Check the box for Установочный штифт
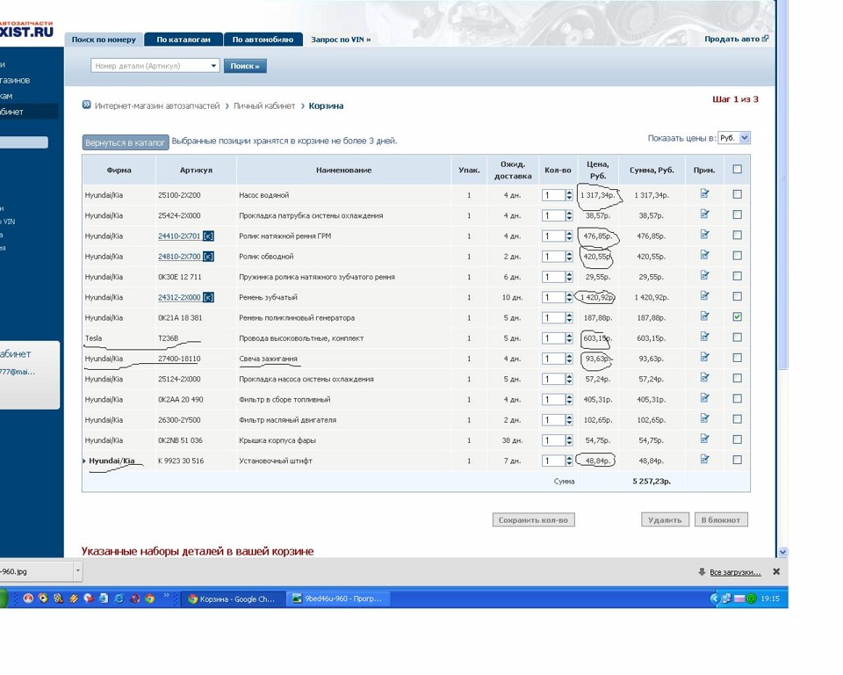This screenshot has width=843, height=675. click(x=737, y=460)
